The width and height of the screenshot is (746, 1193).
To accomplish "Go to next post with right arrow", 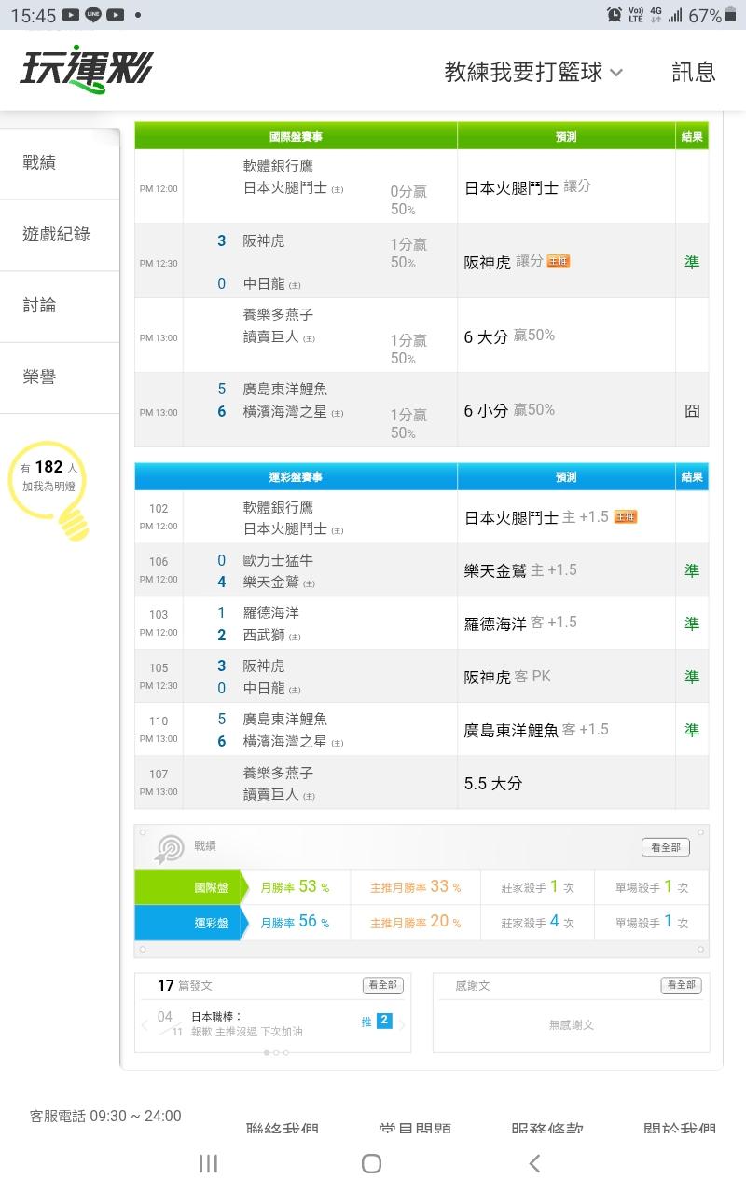I will 402,1024.
